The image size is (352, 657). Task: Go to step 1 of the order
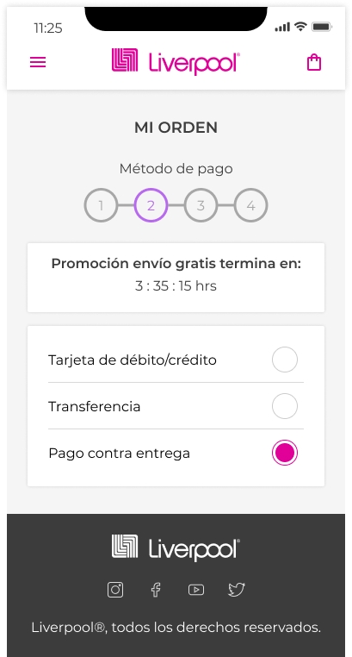point(101,205)
